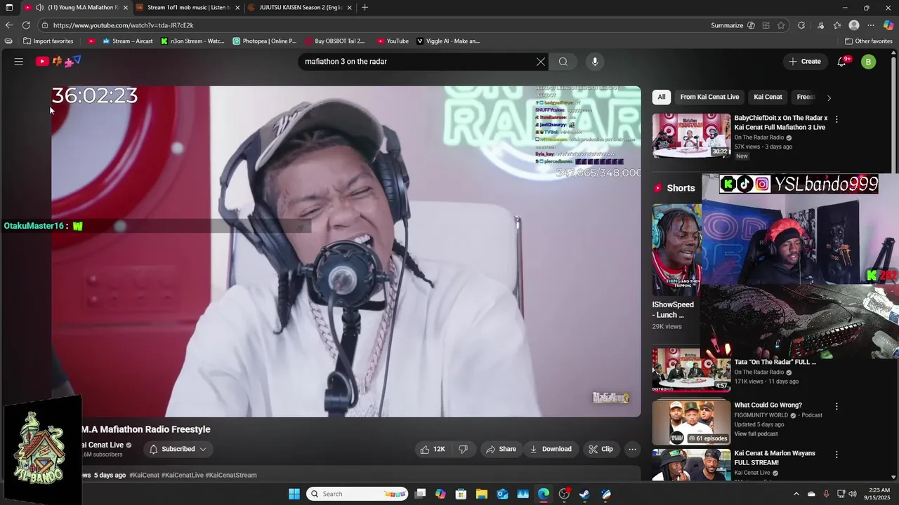This screenshot has width=899, height=505.
Task: Go to YouTube home via the logo
Action: click(x=58, y=62)
